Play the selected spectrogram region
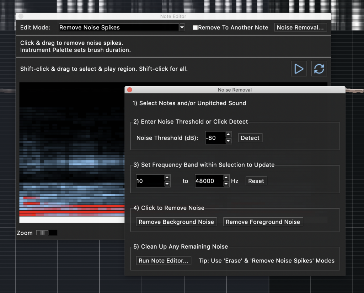 [299, 69]
